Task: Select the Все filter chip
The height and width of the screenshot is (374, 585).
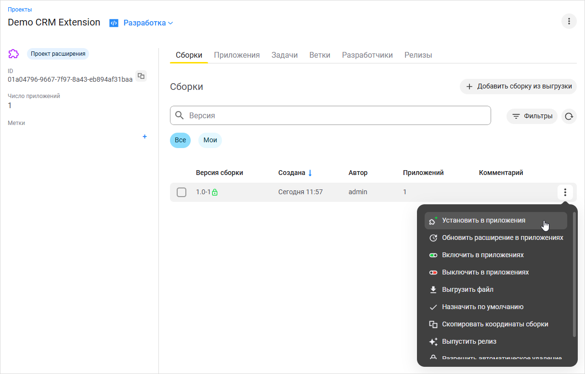Action: (181, 140)
